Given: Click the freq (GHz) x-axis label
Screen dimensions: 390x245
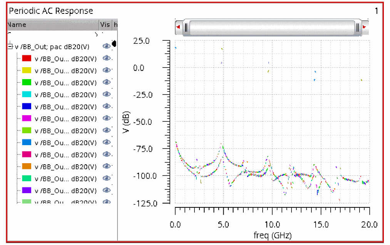Looking at the screenshot, I should (272, 234).
